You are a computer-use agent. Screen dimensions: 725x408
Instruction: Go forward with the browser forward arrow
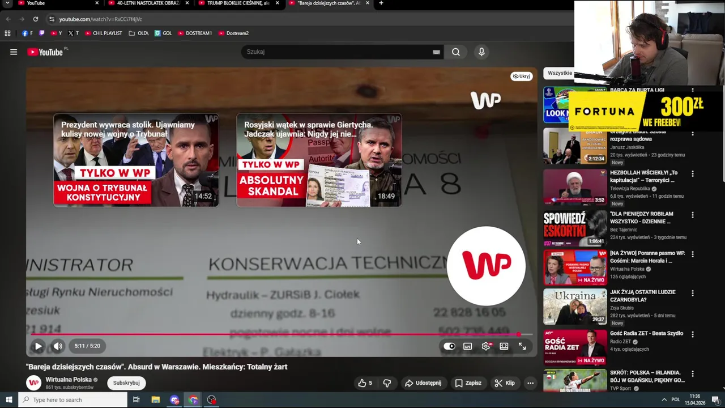click(x=22, y=19)
